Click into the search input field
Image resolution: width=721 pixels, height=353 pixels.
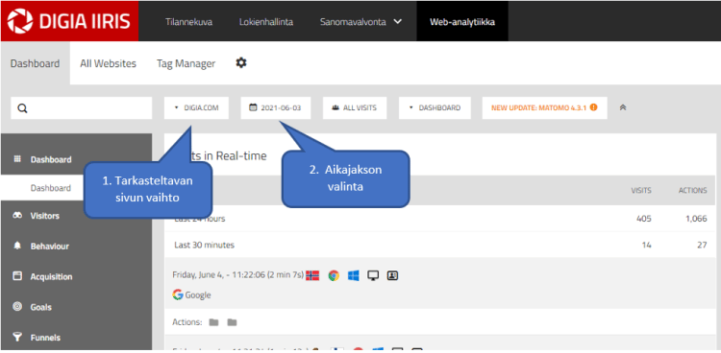[x=82, y=108]
